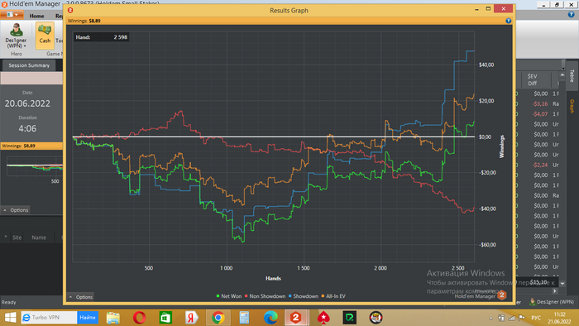Viewport: 579px width, 326px height.
Task: Click the -$4,07 EV diff cell
Action: click(539, 113)
